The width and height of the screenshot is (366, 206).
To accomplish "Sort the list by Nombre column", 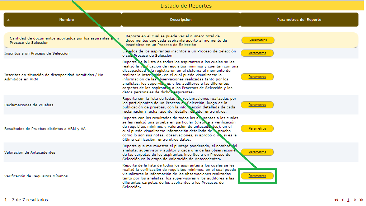I will click(66, 20).
